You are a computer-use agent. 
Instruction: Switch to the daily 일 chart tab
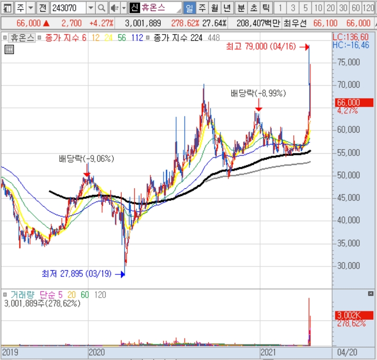pyautogui.click(x=189, y=8)
